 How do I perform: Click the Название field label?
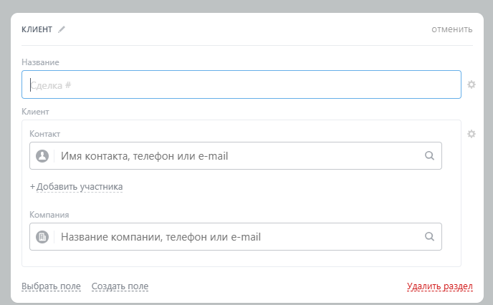40,62
